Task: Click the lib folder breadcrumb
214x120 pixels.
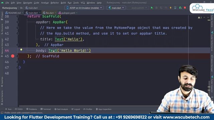Action: pyautogui.click(x=21, y=8)
